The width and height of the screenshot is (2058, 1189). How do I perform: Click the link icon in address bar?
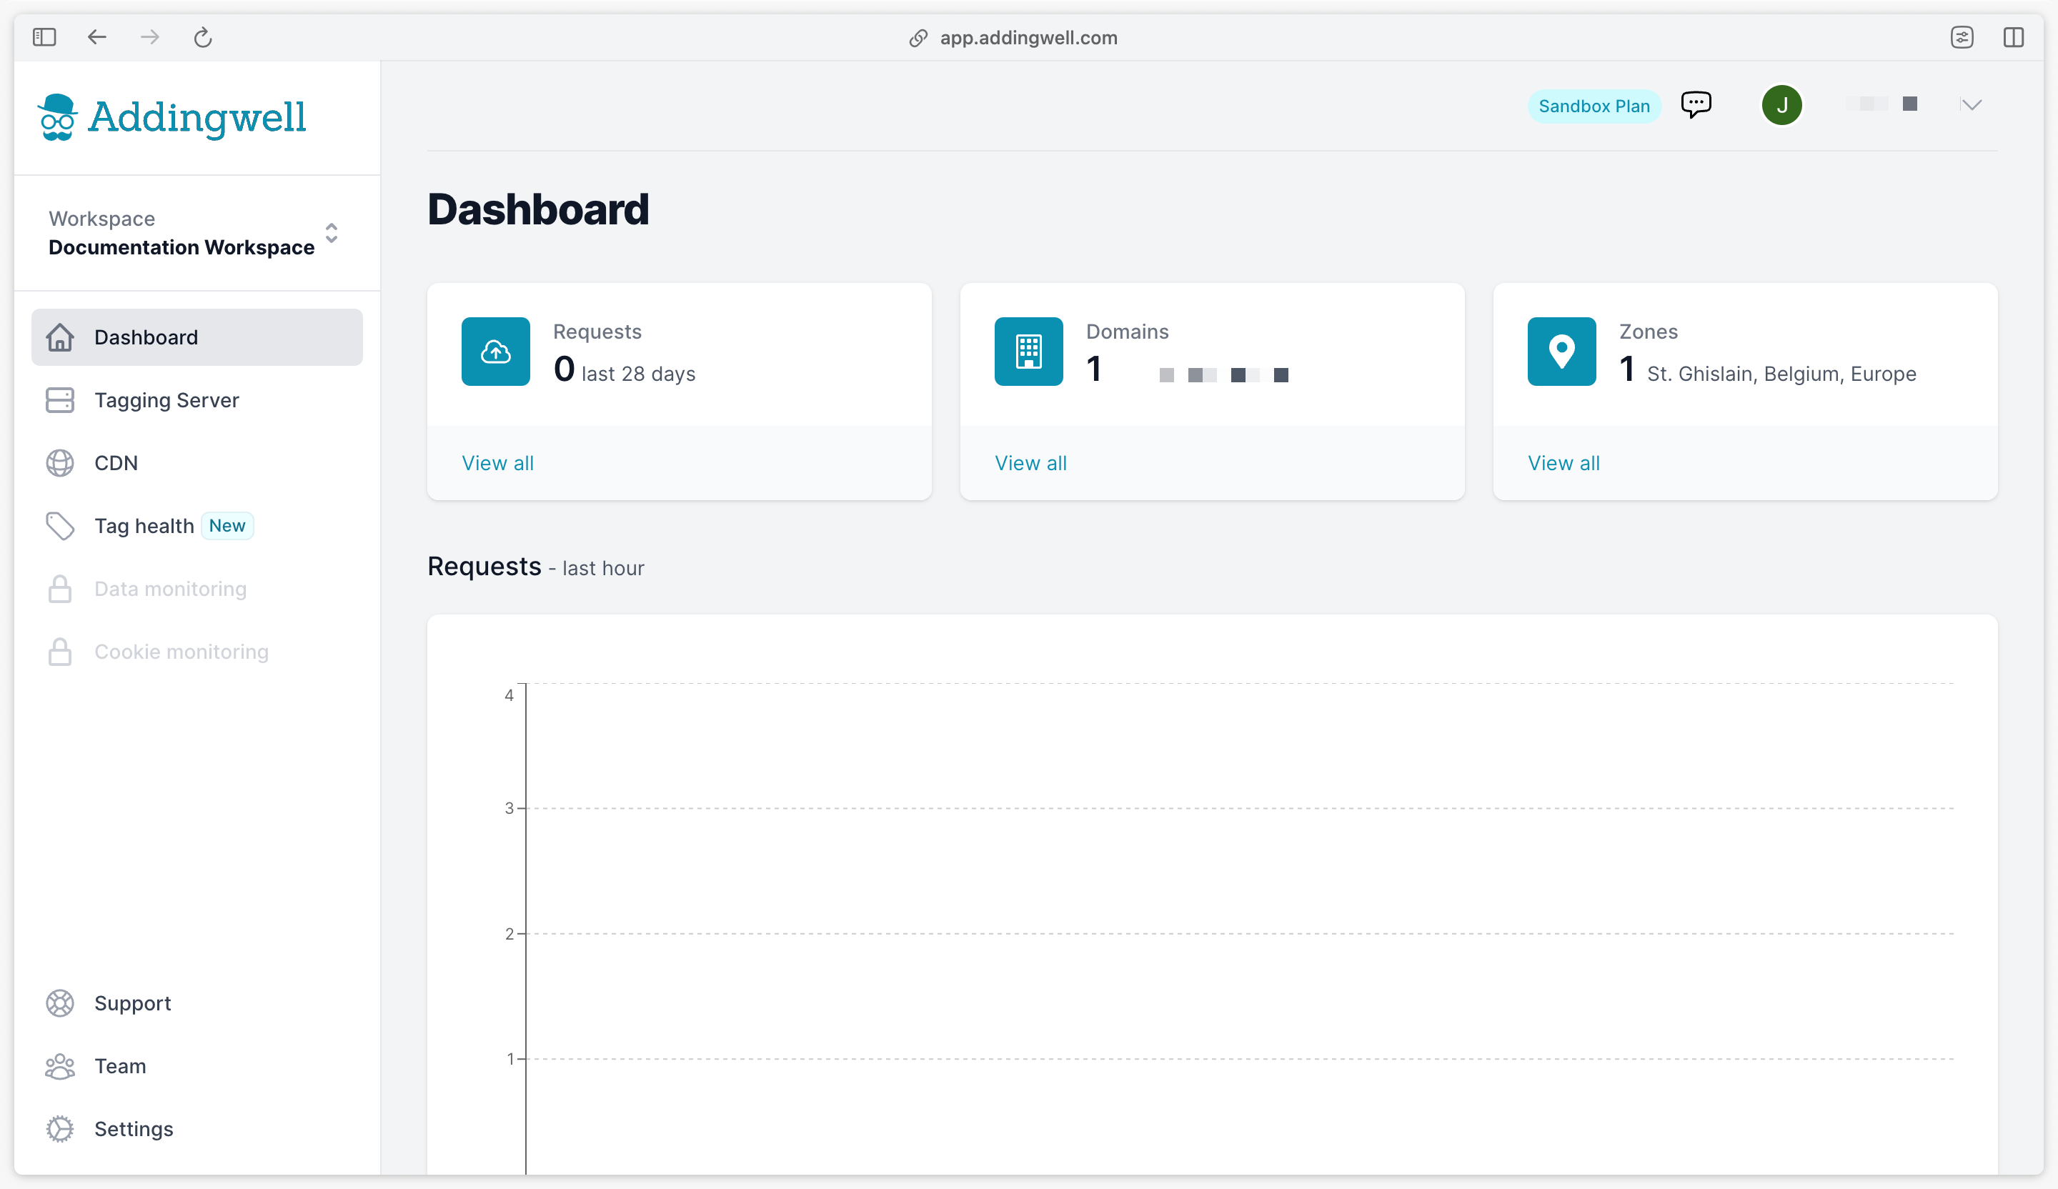coord(918,38)
